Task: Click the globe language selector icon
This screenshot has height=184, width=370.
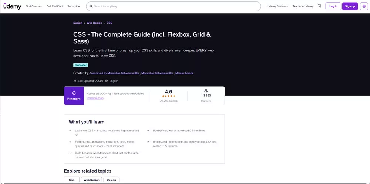Action: pos(364,6)
